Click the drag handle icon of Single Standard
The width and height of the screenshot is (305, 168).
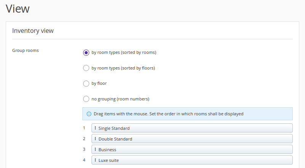click(95, 128)
